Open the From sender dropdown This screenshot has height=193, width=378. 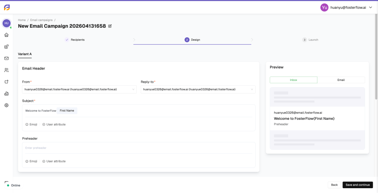[79, 89]
